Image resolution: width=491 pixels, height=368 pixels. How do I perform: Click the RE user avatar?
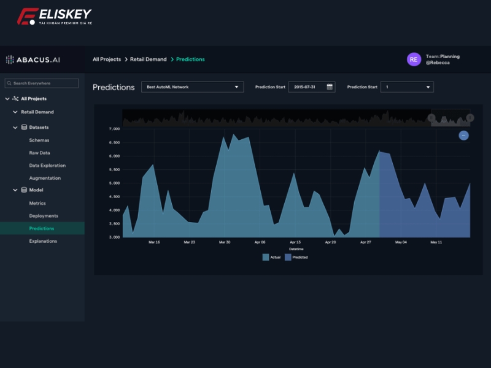tap(414, 59)
